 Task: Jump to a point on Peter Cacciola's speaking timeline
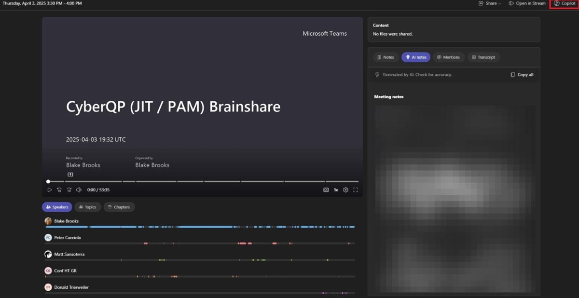[x=200, y=244]
